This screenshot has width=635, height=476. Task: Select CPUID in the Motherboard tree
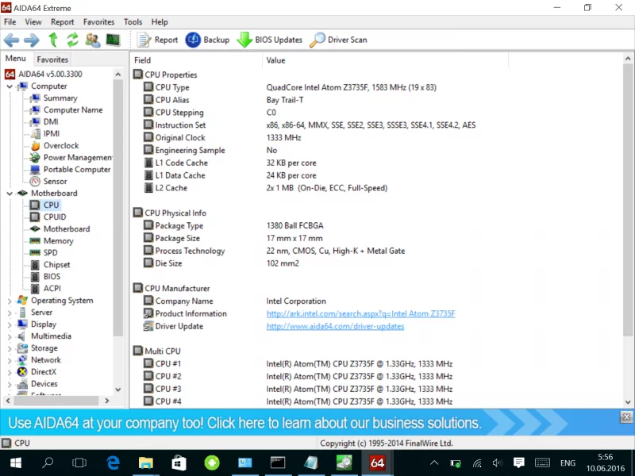pyautogui.click(x=55, y=217)
